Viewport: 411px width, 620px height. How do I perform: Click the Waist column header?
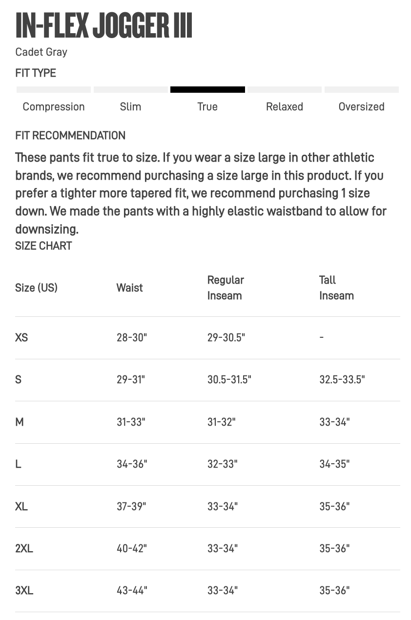[x=129, y=288]
